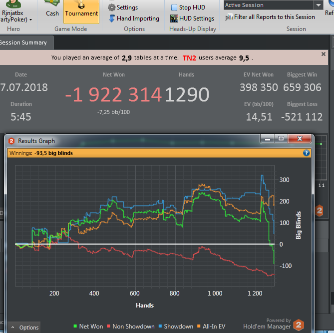Screen dimensions: 334x333
Task: Click the orange HM2 badge beside the graph
Action: (319, 210)
